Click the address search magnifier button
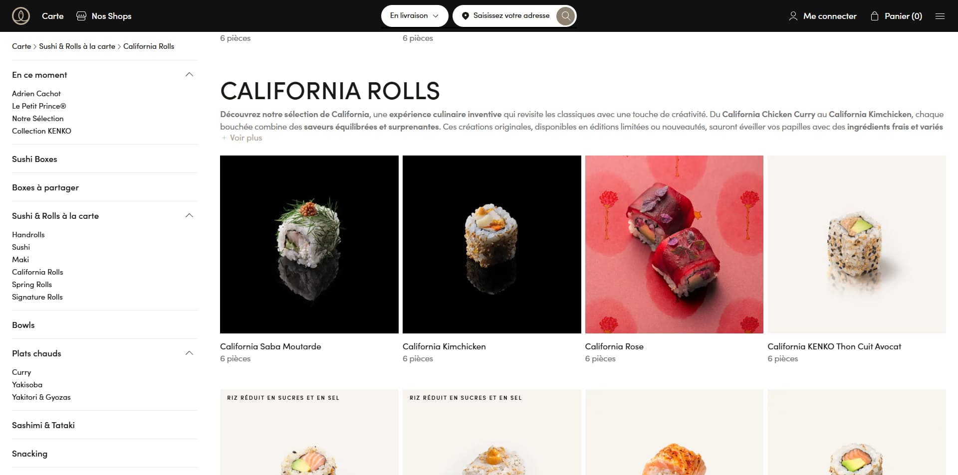The image size is (958, 475). point(565,16)
